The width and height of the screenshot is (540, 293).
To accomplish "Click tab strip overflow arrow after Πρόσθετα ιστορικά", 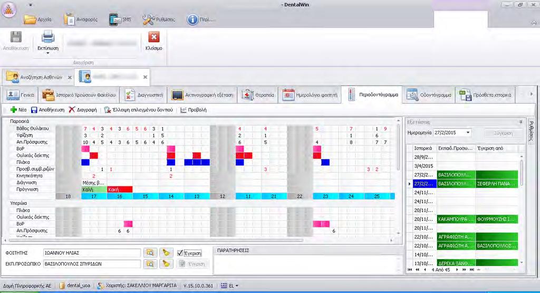I will [532, 94].
